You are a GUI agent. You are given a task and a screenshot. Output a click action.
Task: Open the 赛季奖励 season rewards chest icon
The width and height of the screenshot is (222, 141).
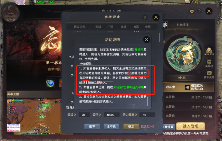pos(209,75)
